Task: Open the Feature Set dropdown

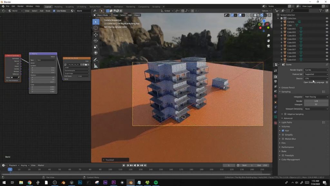Action: coord(316,74)
